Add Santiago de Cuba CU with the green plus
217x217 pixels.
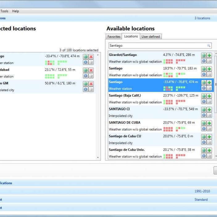[x=209, y=137]
